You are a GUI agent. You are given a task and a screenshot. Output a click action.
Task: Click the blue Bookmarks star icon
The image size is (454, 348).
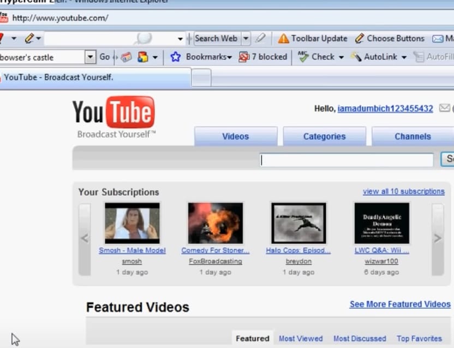pos(176,57)
